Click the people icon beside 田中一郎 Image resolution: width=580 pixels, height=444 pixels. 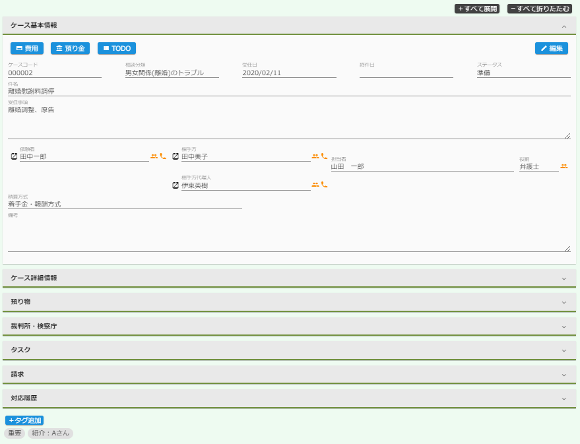click(154, 156)
